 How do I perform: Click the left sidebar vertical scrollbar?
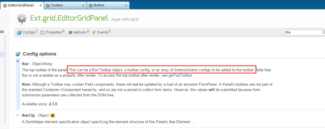[x=5, y=79]
